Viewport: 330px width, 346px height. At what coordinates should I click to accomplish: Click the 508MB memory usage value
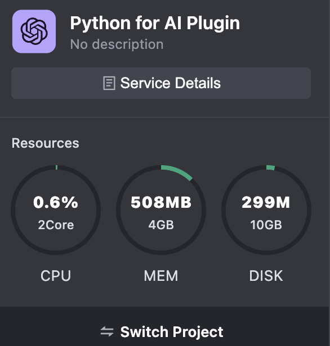[161, 202]
